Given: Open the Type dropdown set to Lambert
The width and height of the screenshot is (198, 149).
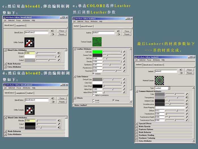Looking at the screenshot, I should point(162,88).
